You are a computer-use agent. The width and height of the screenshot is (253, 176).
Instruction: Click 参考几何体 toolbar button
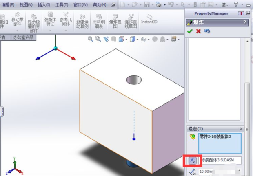coord(66,19)
